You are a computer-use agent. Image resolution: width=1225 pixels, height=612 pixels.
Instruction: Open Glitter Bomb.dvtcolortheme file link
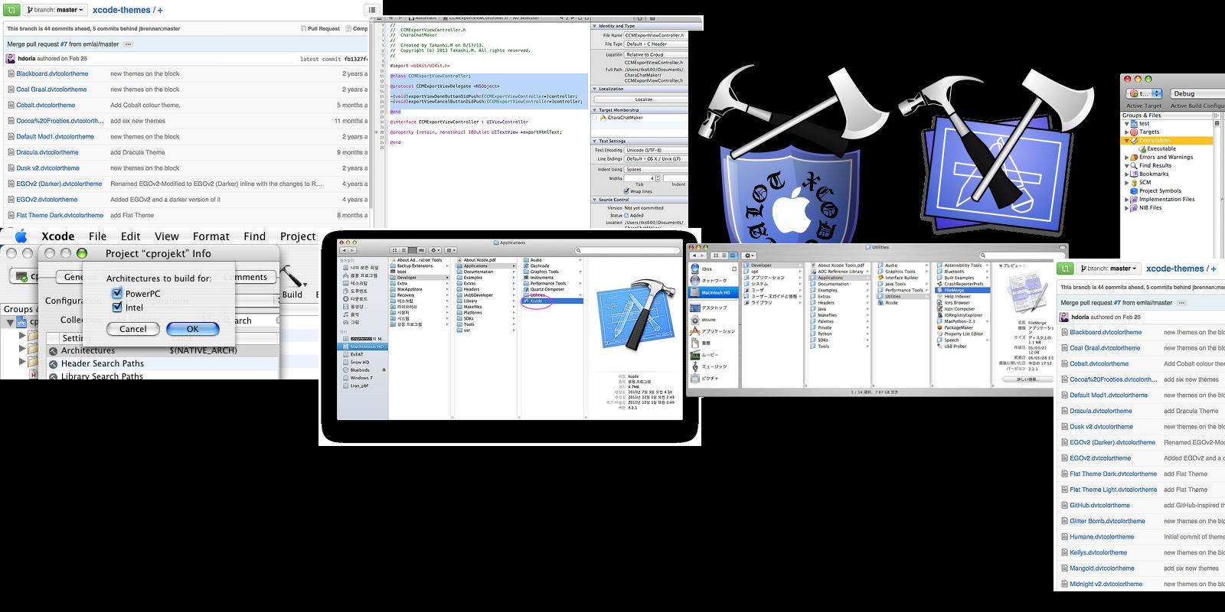click(x=1108, y=521)
